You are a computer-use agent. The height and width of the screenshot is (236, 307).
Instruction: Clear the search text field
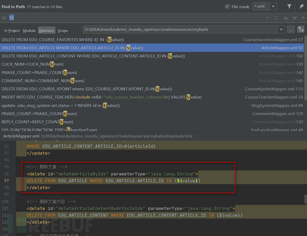(x=267, y=18)
